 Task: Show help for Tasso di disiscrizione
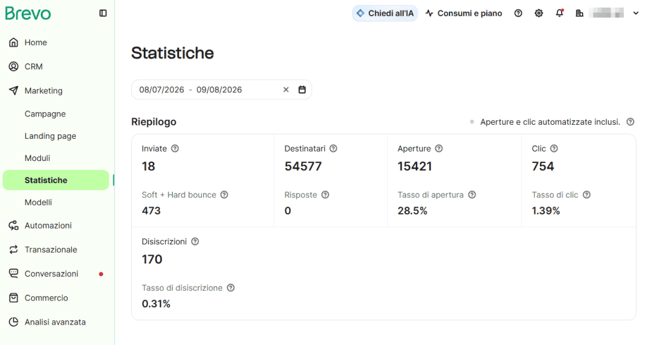click(x=230, y=288)
